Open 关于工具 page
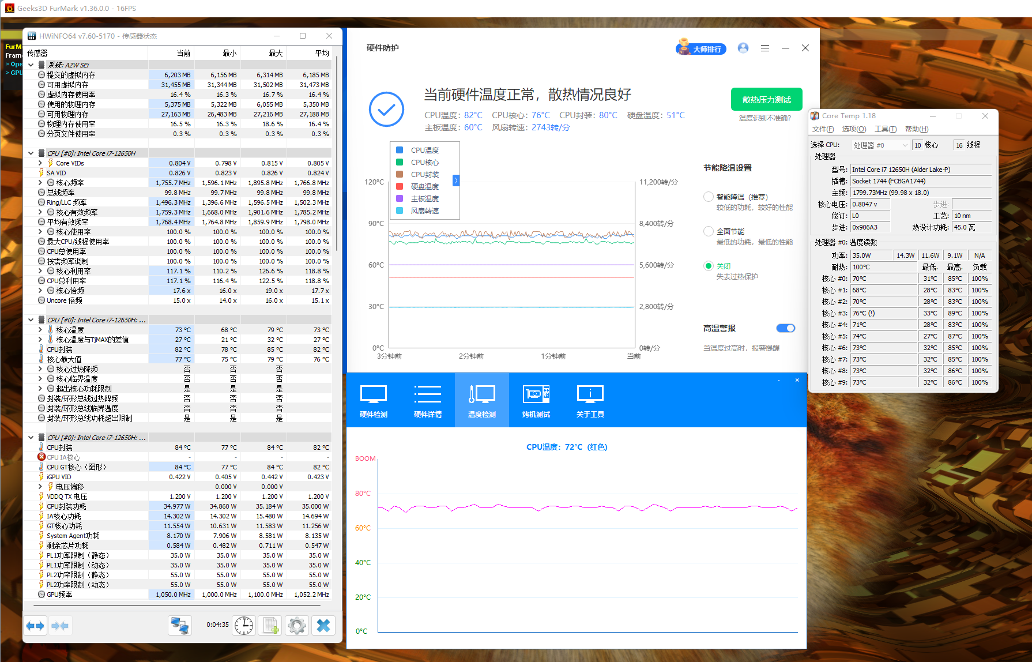Screen dimensions: 1032x662 click(x=590, y=400)
